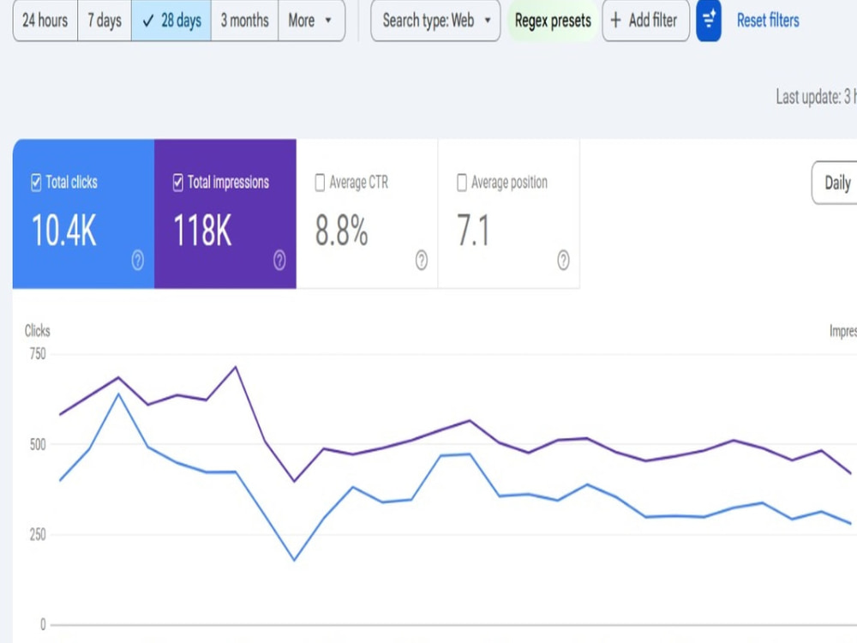Click the caret arrow in the More button

tap(328, 21)
